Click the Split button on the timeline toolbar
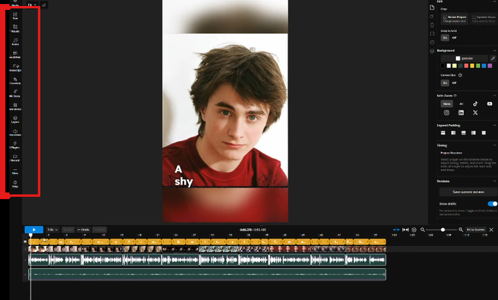Image resolution: width=498 pixels, height=300 pixels. tap(68, 230)
